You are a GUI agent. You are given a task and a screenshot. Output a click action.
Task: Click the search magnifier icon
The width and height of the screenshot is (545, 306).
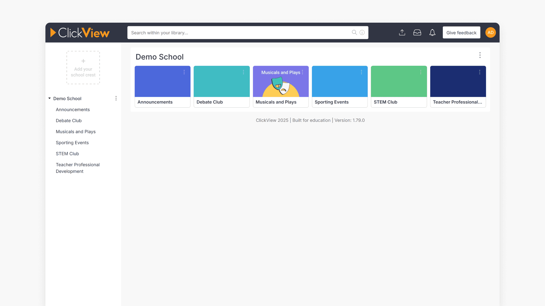click(354, 32)
